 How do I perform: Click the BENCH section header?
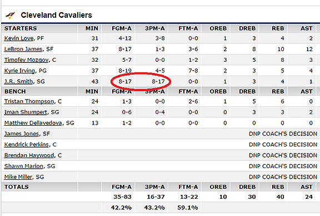15,91
